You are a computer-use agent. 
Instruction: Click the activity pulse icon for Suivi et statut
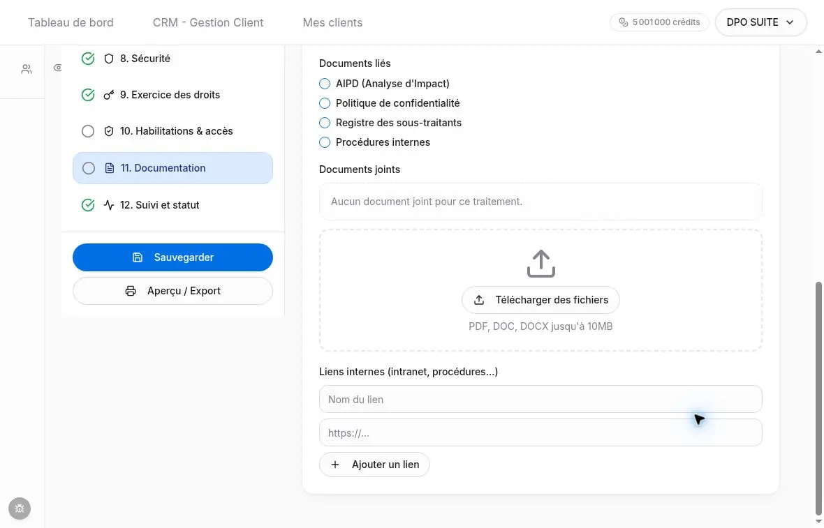click(109, 204)
